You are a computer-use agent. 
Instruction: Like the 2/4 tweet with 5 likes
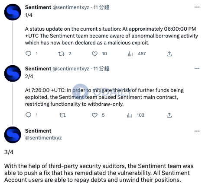[94, 115]
